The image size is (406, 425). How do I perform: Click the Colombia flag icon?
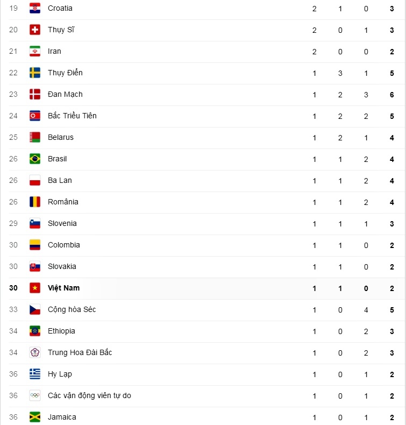tap(35, 245)
